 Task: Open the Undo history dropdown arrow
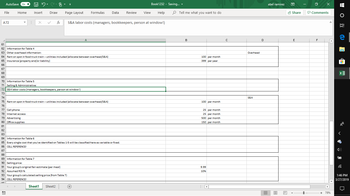pyautogui.click(x=47, y=4)
